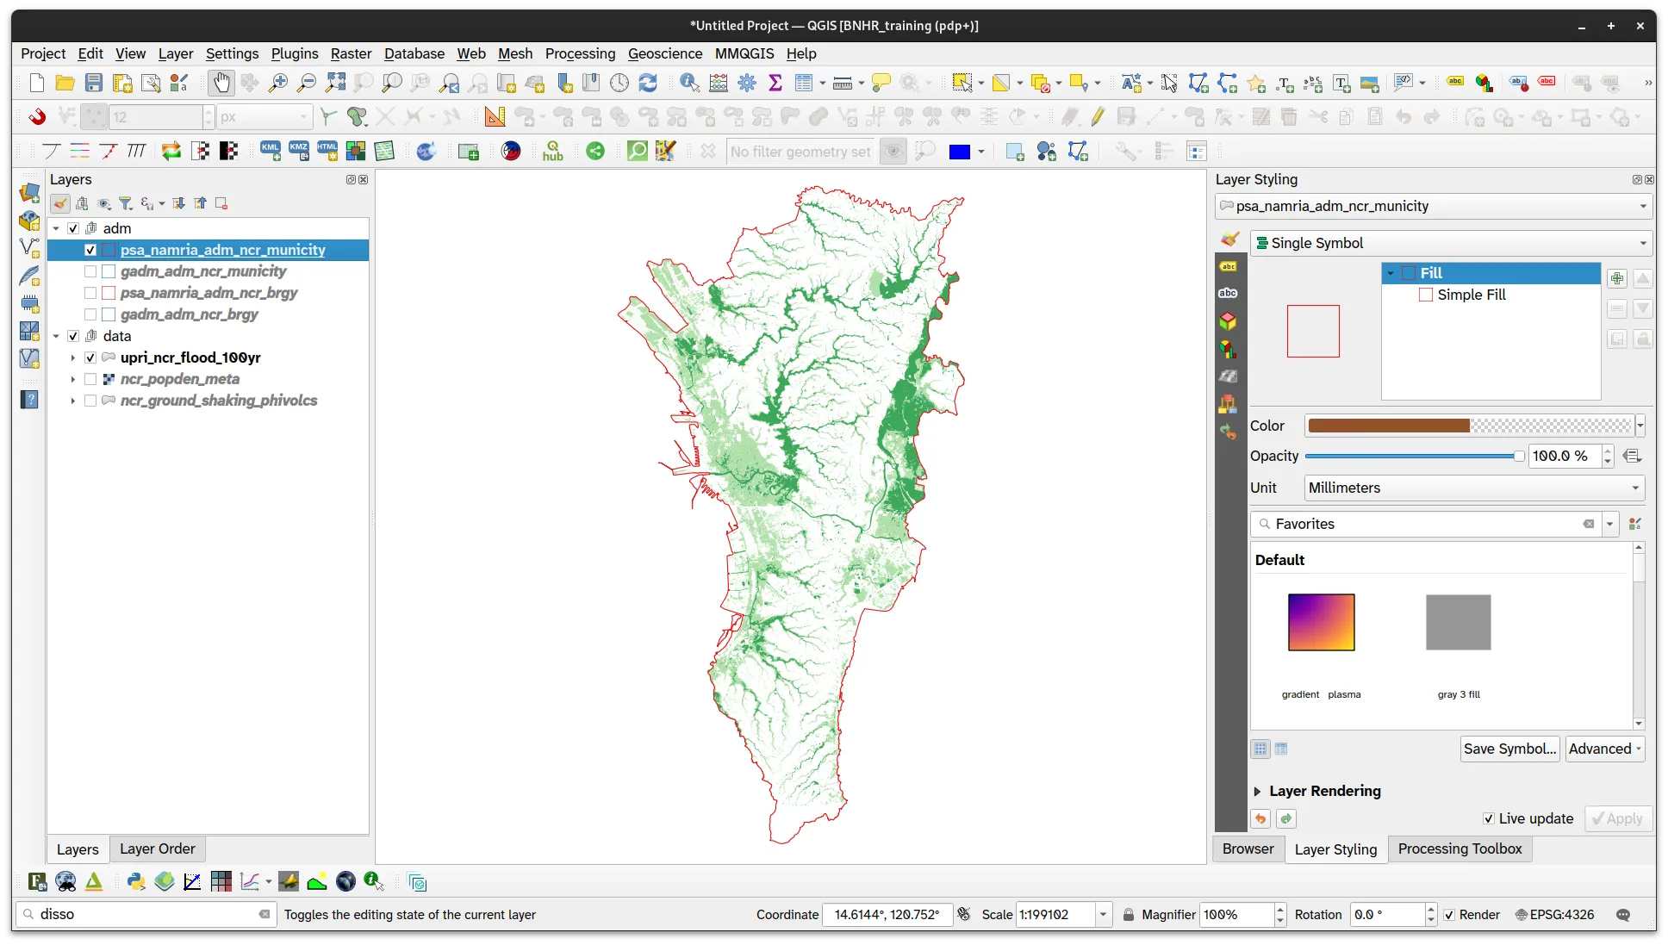Click the Statistical Summary sigma icon

(775, 83)
